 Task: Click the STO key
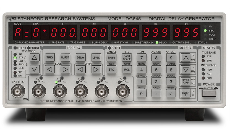[x=111, y=70]
